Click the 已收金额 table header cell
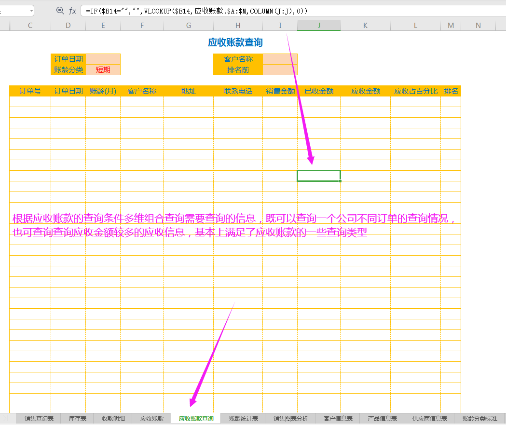506x425 pixels. [319, 91]
